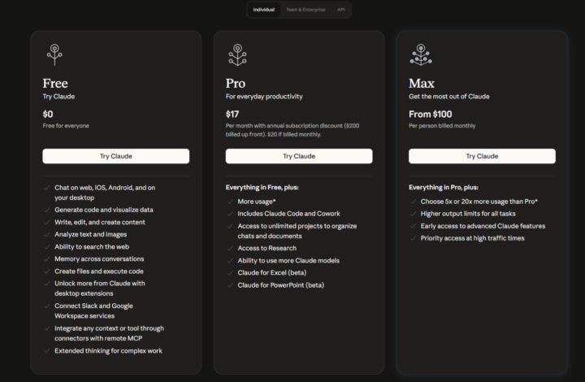Click the Max plan blue-dotted icon

pyautogui.click(x=421, y=54)
